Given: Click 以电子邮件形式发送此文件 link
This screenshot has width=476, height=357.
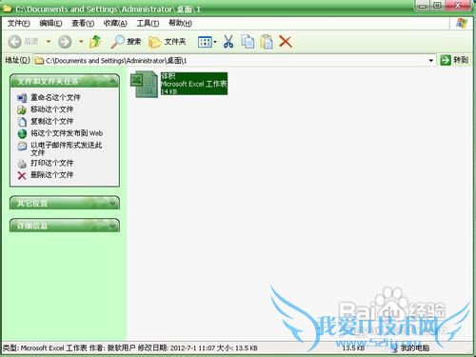Looking at the screenshot, I should coord(66,149).
